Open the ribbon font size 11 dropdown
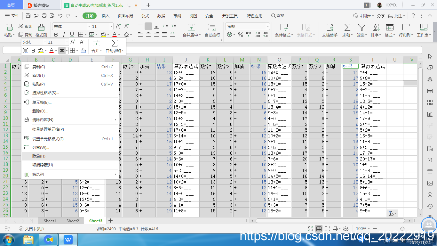This screenshot has height=246, width=437. [x=111, y=27]
